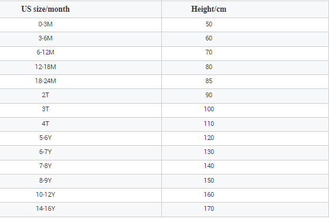Viewport: 329px width, 219px height.
Task: Select the height value 170
Action: point(209,208)
